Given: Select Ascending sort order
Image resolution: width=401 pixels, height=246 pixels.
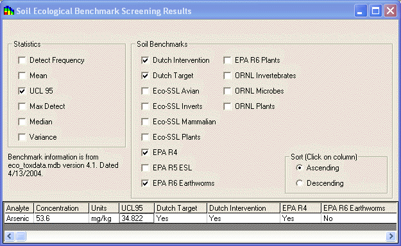Looking at the screenshot, I should tap(299, 168).
